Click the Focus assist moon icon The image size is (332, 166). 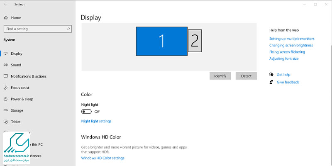click(x=6, y=88)
